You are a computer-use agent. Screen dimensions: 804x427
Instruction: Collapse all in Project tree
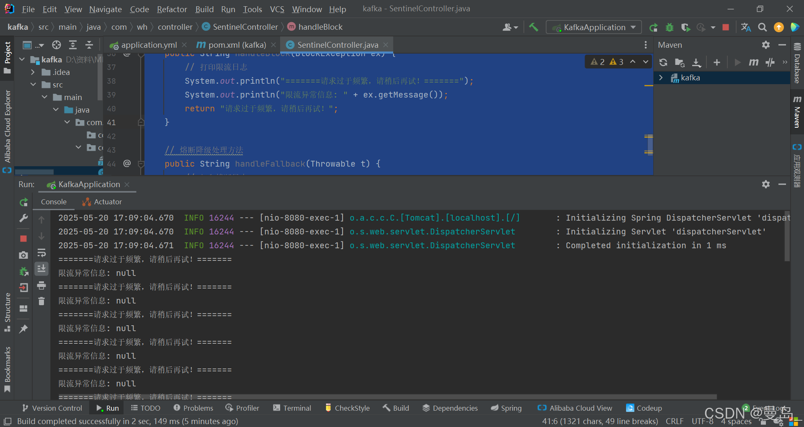[89, 45]
